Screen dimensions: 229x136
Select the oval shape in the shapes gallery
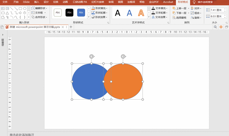coord(25,9)
